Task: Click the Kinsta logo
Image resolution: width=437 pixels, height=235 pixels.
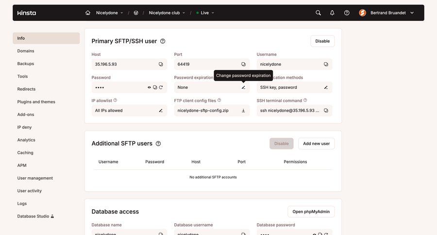Action: coord(27,13)
